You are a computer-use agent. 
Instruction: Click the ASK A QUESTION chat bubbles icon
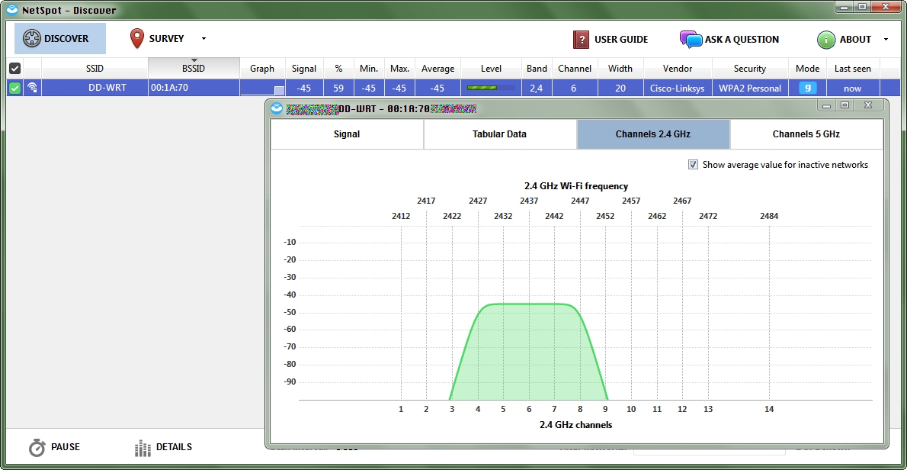[691, 40]
